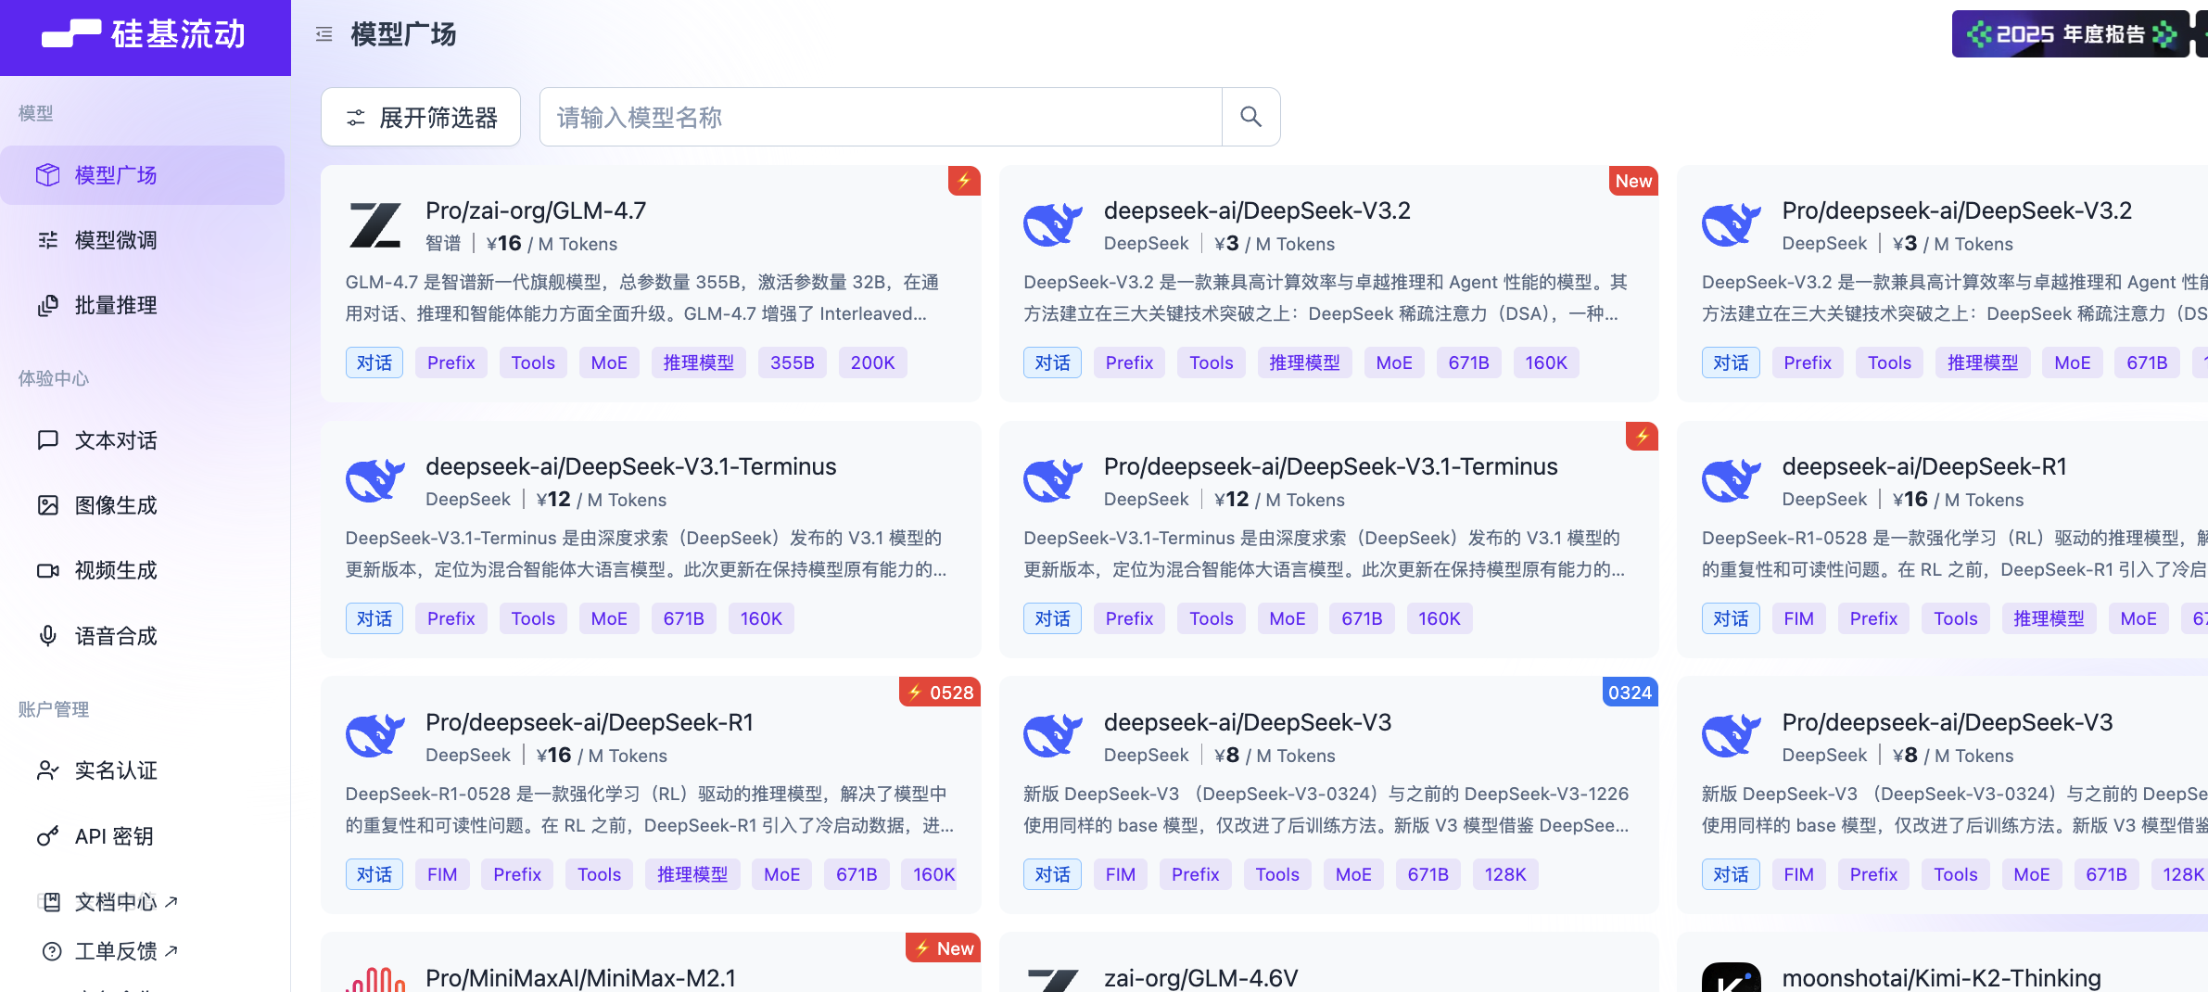Click the lightning badge on the GLM-4.7 card
The height and width of the screenshot is (992, 2208).
pyautogui.click(x=964, y=181)
